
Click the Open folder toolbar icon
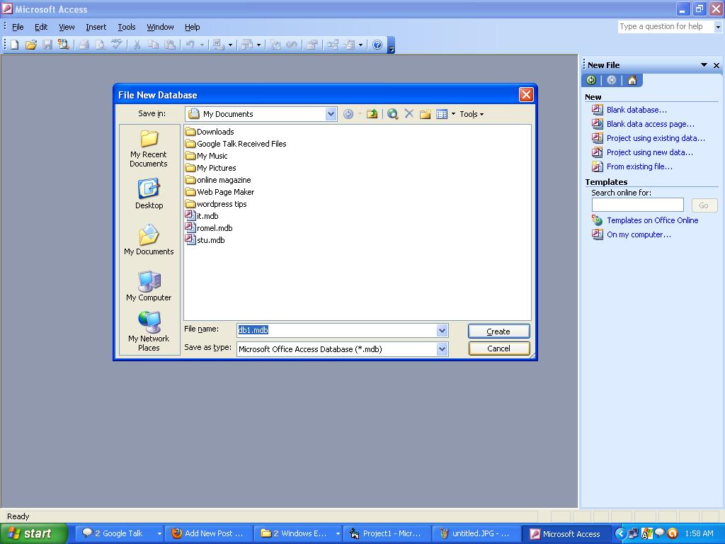[30, 45]
